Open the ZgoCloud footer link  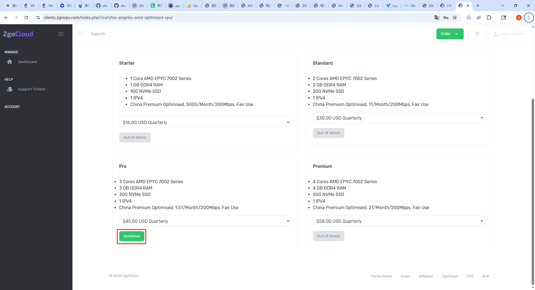(450, 276)
